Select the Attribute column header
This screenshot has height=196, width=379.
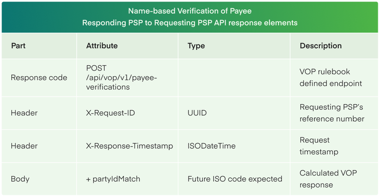click(x=127, y=46)
